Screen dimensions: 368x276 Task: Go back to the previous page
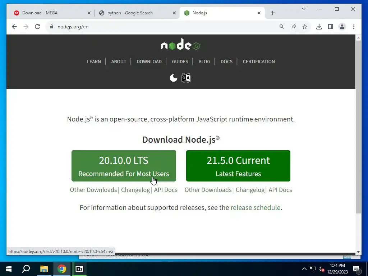[x=14, y=27]
